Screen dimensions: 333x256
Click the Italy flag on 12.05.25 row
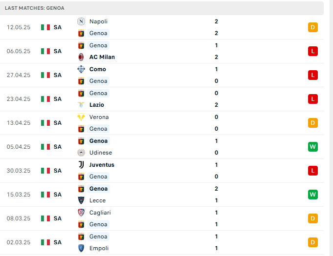coord(45,27)
